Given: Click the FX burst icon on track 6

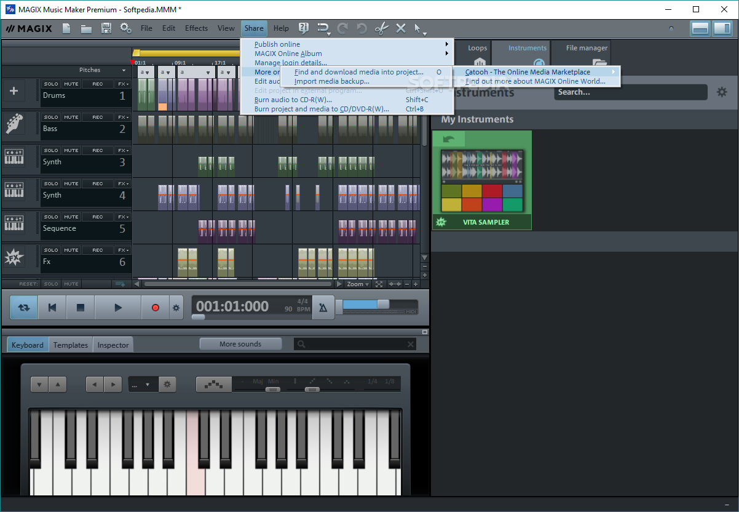Looking at the screenshot, I should 14,257.
